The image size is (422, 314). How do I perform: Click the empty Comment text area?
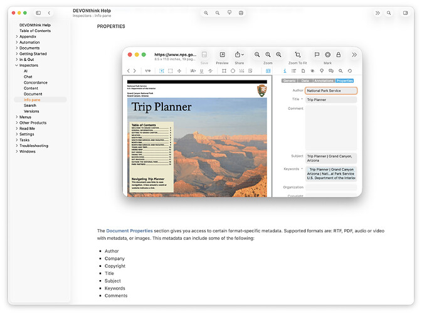pyautogui.click(x=331, y=127)
